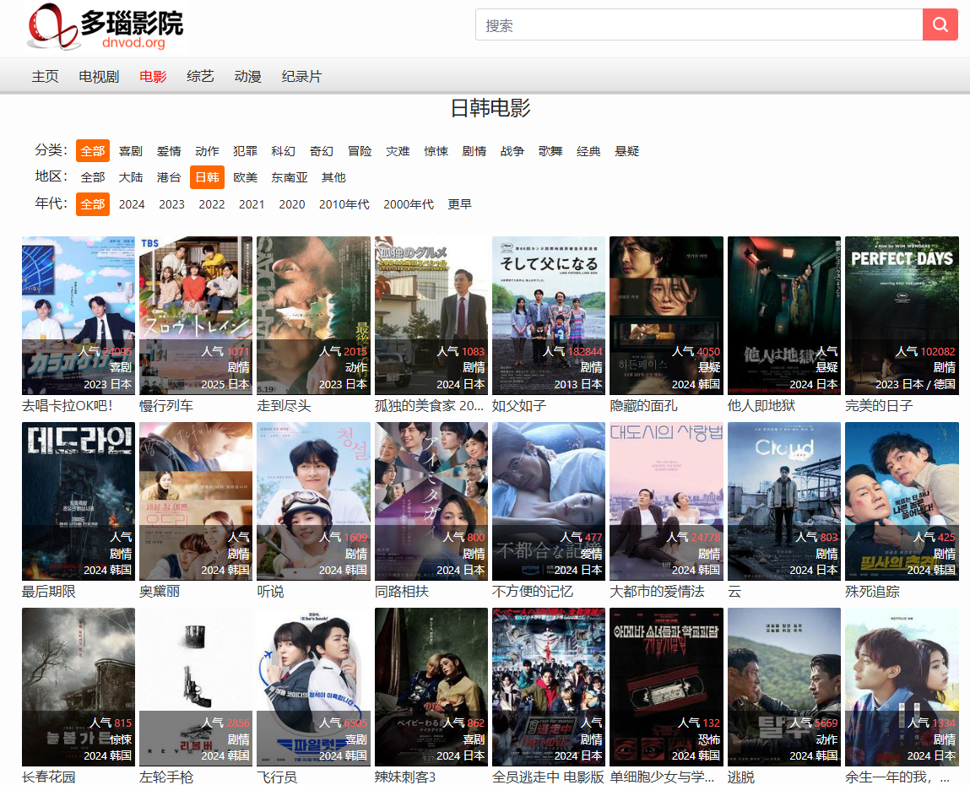970x785 pixels.
Task: Filter category by 惊悚
Action: coord(436,151)
